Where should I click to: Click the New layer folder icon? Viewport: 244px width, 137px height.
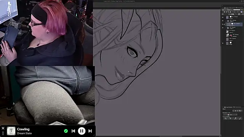[x=233, y=14]
